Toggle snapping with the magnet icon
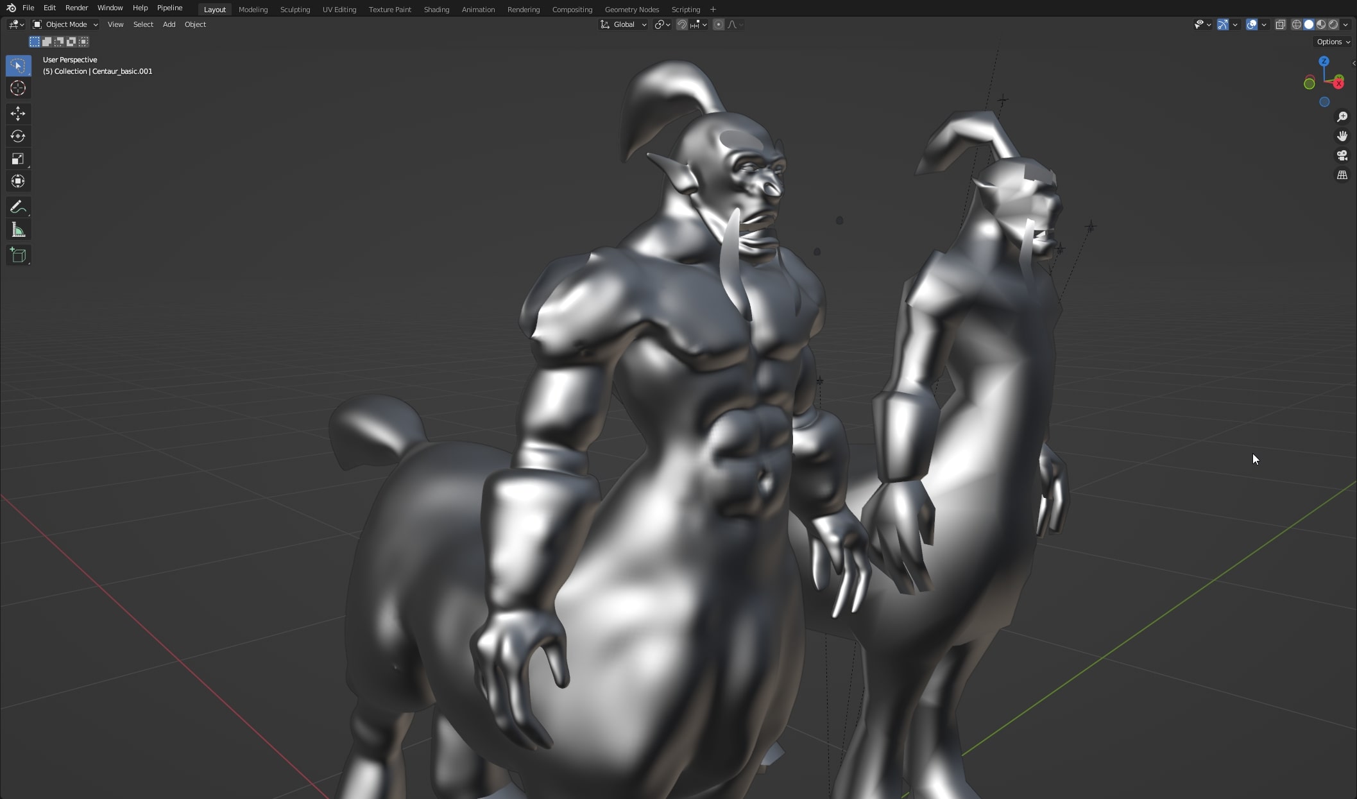This screenshot has width=1357, height=799. point(681,24)
